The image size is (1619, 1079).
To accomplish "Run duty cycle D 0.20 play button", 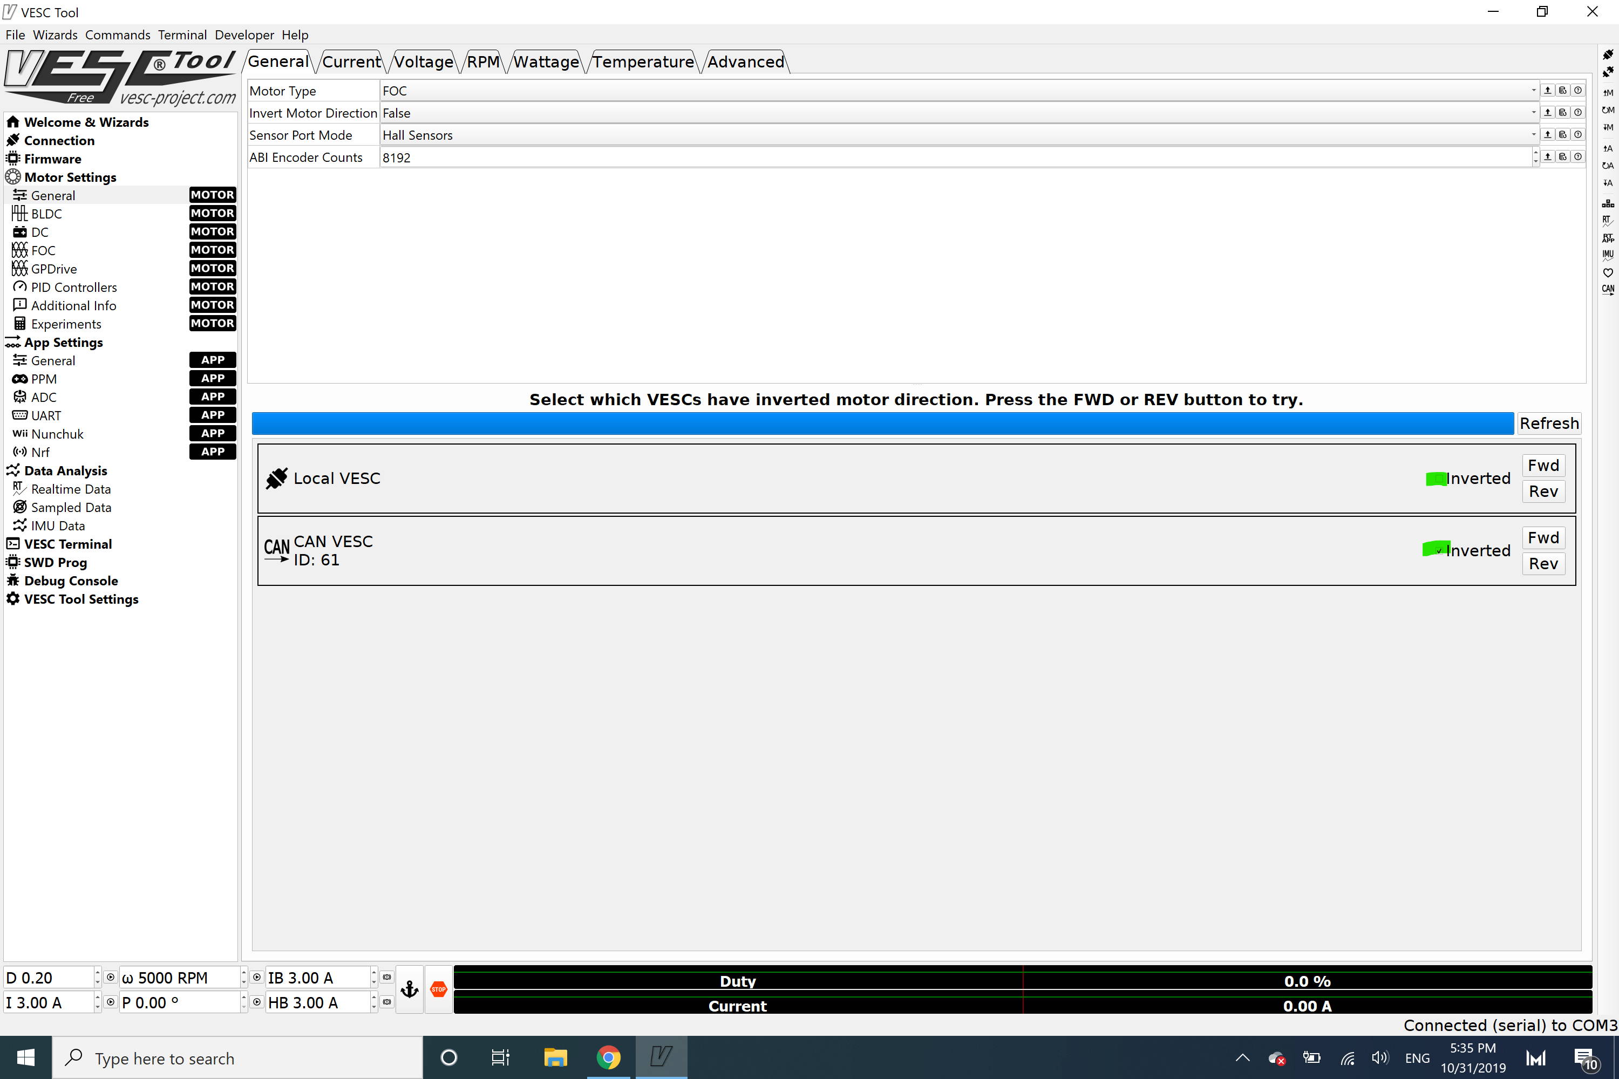I will point(110,977).
